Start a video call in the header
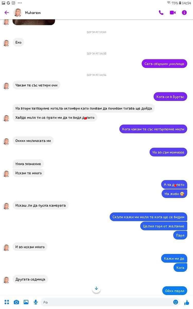Image resolution: width=193 pixels, height=309 pixels. tap(173, 13)
